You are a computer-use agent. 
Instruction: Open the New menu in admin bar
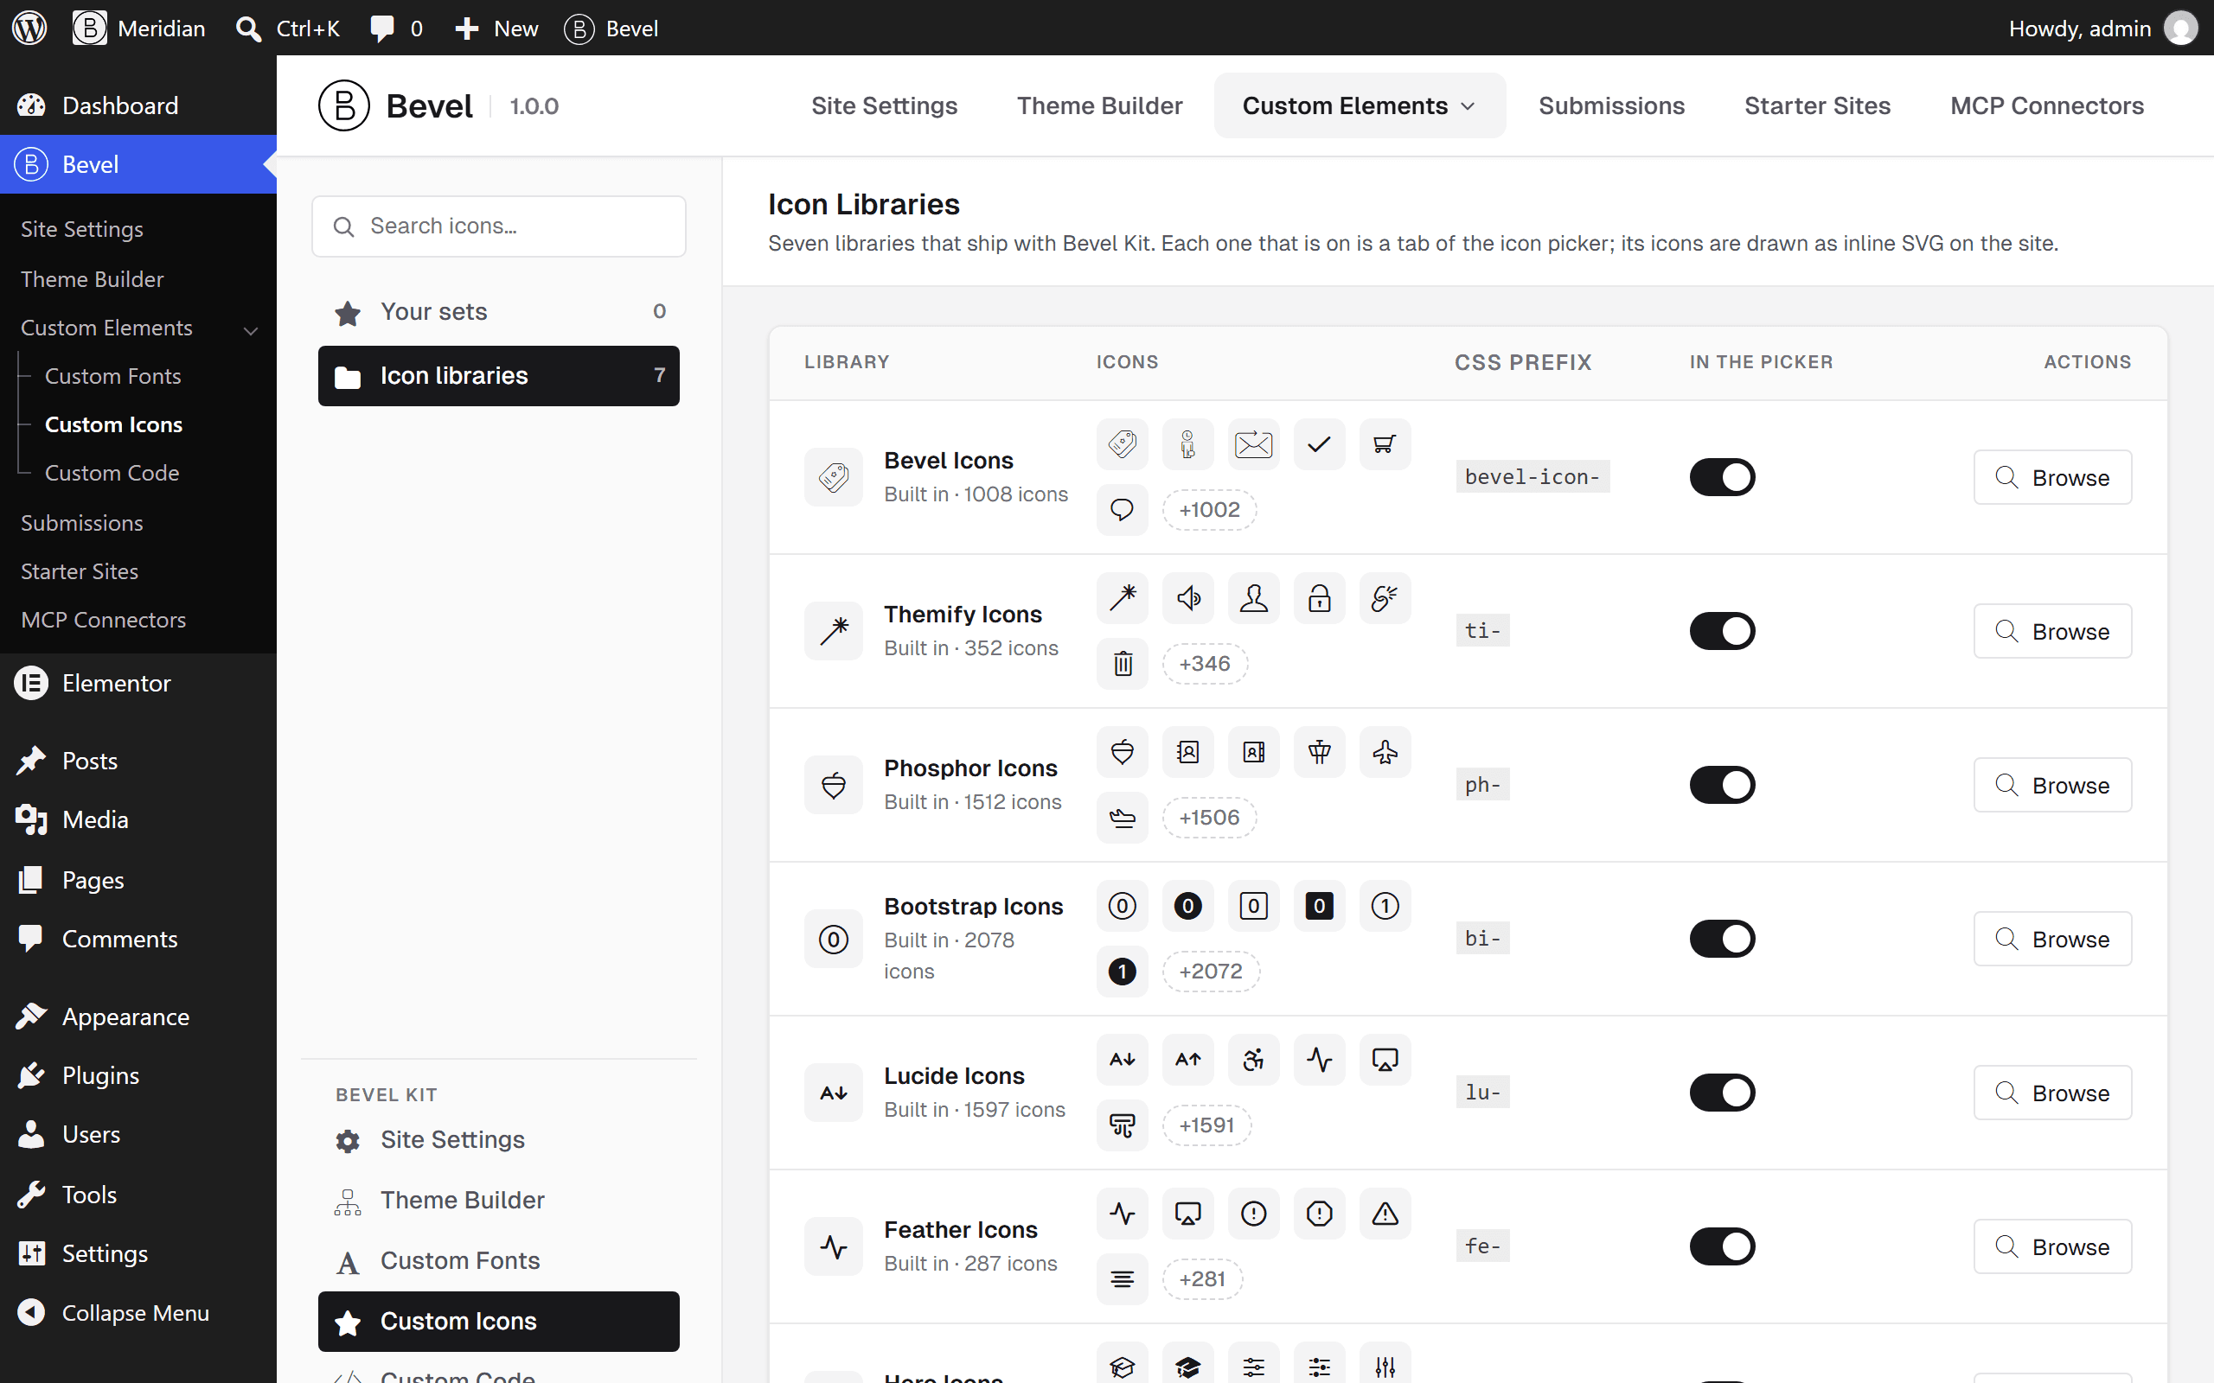coord(496,29)
